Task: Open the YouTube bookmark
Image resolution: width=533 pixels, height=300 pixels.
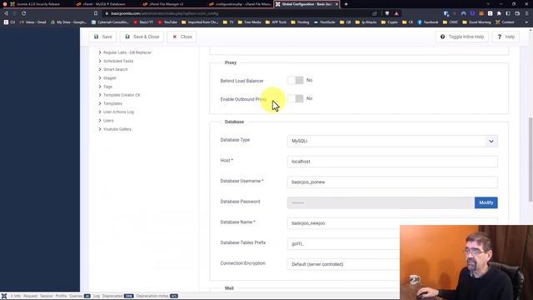Action: click(x=167, y=22)
